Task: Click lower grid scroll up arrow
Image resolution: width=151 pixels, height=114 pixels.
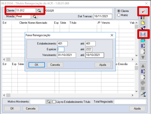Action: tap(136, 64)
